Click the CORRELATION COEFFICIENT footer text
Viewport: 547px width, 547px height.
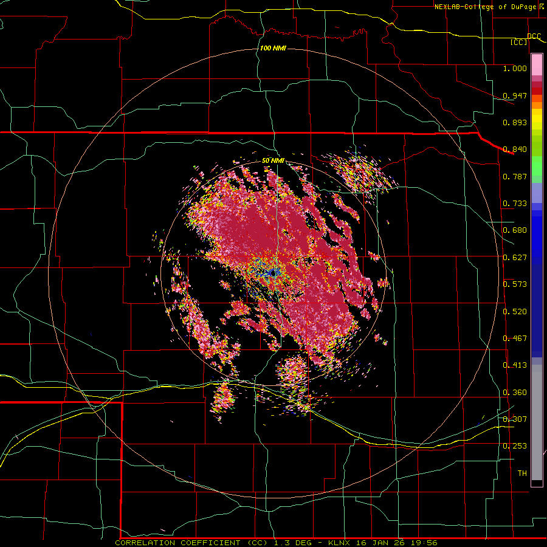177,543
